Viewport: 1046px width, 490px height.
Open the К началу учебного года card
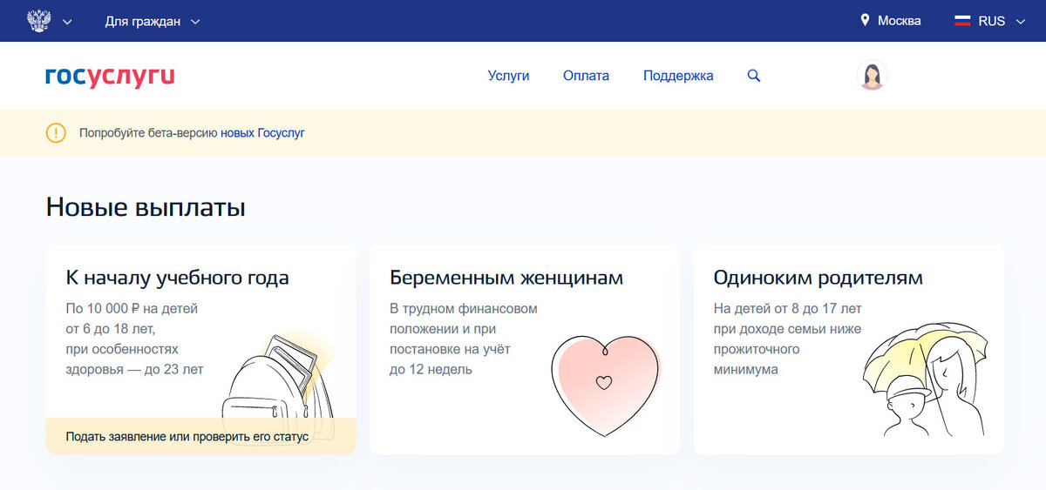(200, 349)
